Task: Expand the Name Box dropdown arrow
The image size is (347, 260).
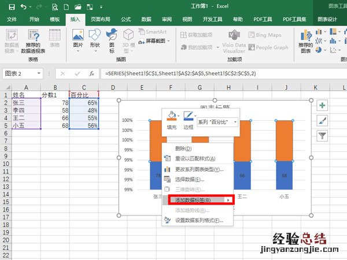Action: [48, 74]
